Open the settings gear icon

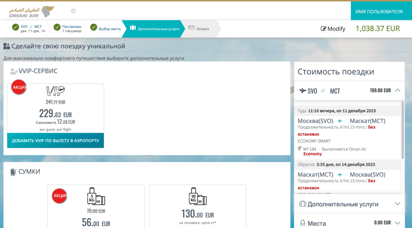point(73,11)
